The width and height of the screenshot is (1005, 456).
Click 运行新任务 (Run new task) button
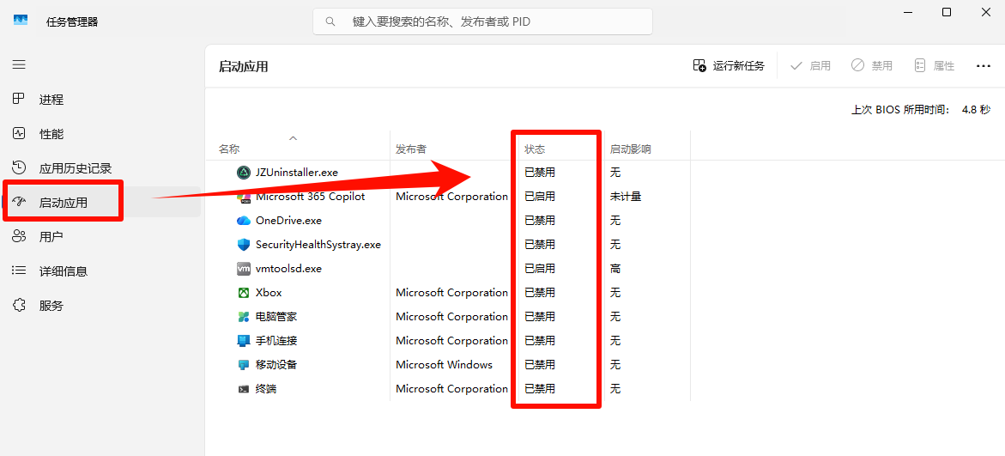[x=729, y=66]
